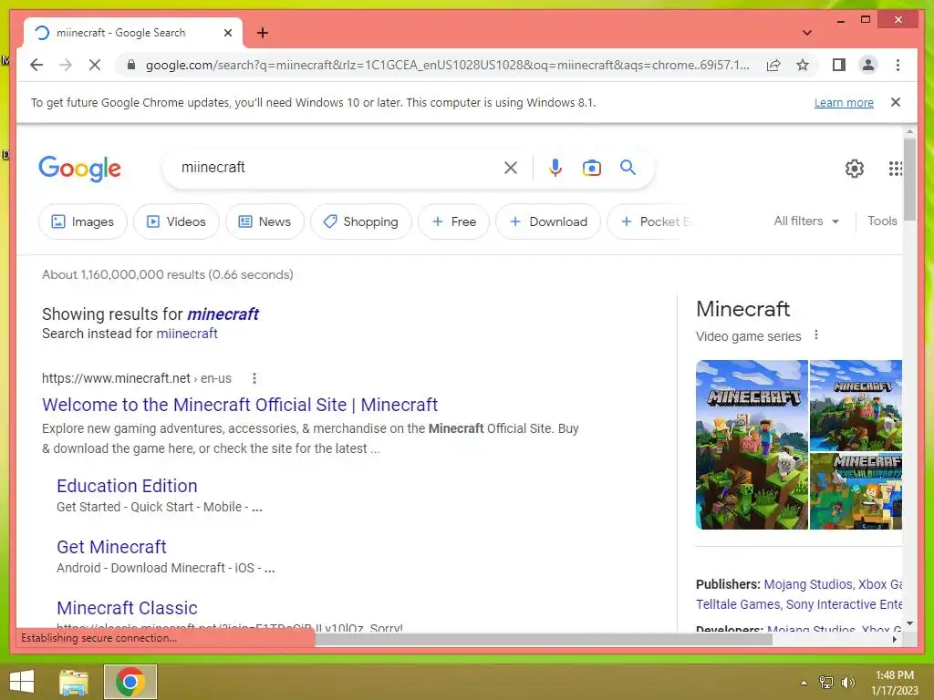Open the Sony Interactive Entertainment link
934x700 pixels.
(844, 604)
